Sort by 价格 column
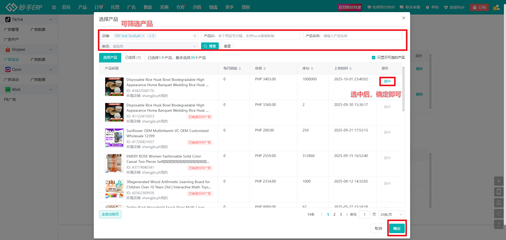This screenshot has height=240, width=506. [264, 68]
